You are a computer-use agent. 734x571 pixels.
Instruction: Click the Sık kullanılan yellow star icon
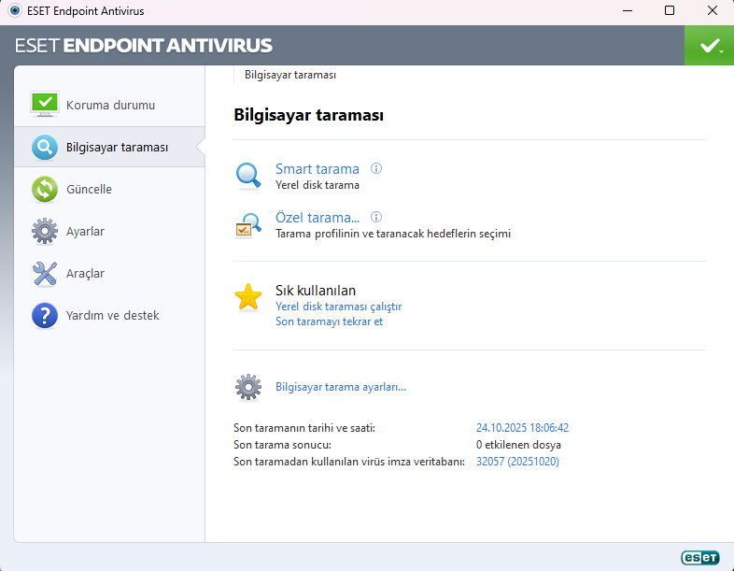[248, 297]
